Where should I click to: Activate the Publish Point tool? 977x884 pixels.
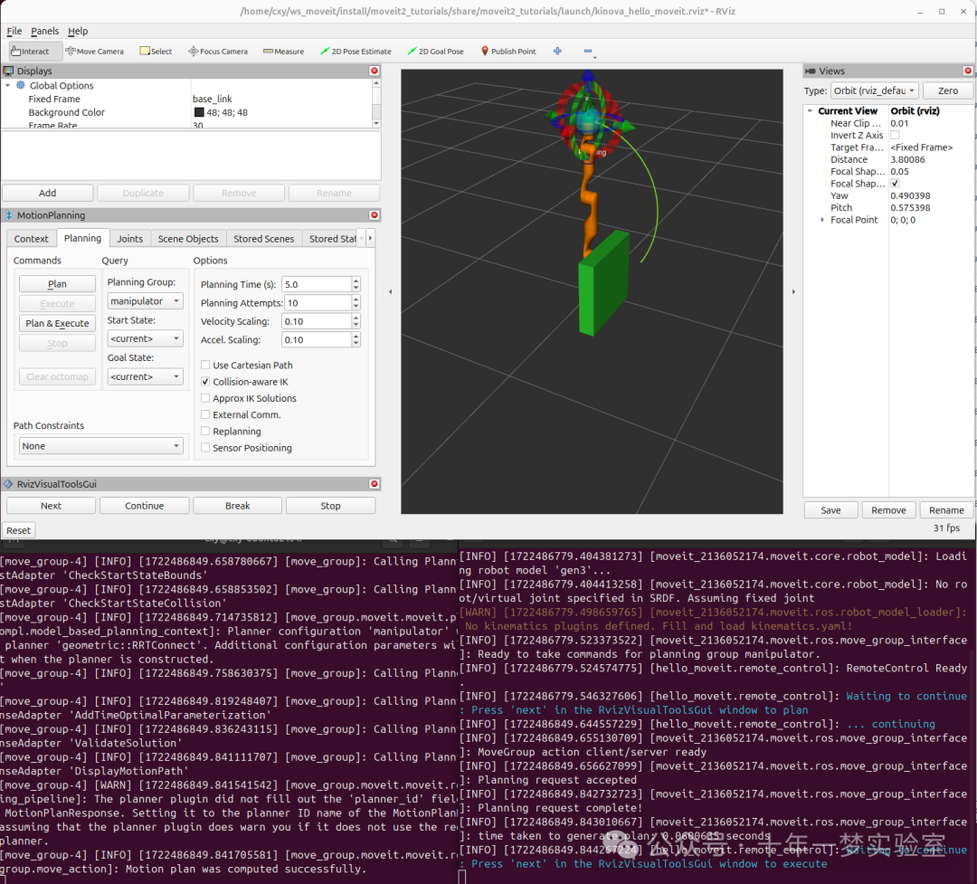(x=508, y=51)
